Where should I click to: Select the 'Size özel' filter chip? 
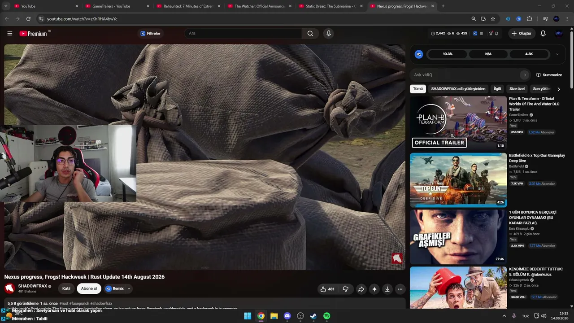(517, 89)
